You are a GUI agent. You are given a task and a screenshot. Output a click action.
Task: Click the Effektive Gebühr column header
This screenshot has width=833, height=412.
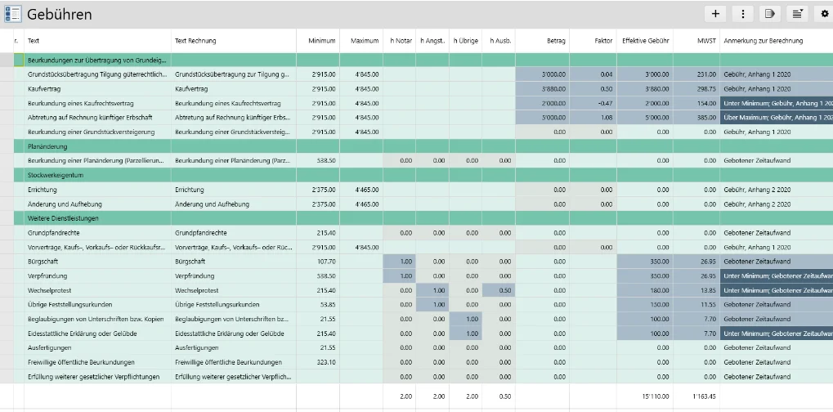(x=645, y=41)
